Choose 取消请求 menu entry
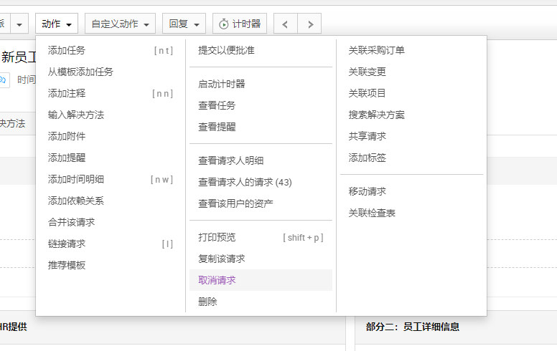Viewport: 557px width, 351px height. (x=217, y=280)
